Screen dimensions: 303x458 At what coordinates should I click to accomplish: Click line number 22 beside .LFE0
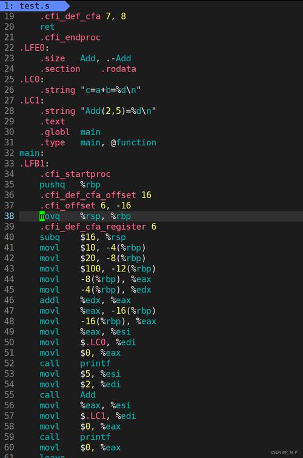[x=9, y=48]
